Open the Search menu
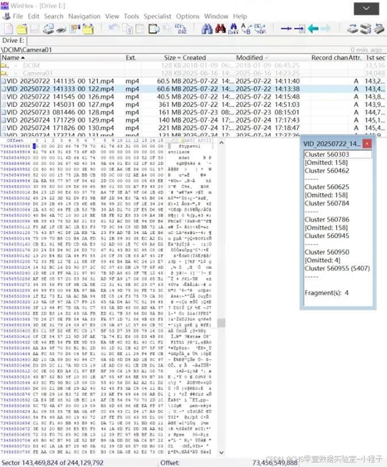Image resolution: width=387 pixels, height=467 pixels. click(x=54, y=16)
